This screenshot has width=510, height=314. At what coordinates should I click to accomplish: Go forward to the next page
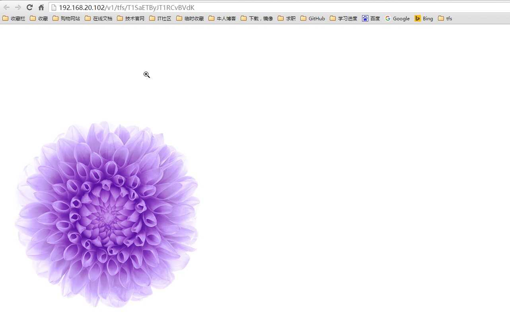[18, 7]
